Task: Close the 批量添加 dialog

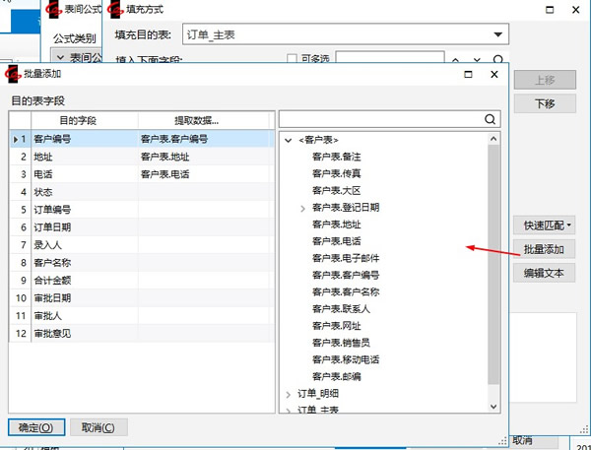Action: 494,73
